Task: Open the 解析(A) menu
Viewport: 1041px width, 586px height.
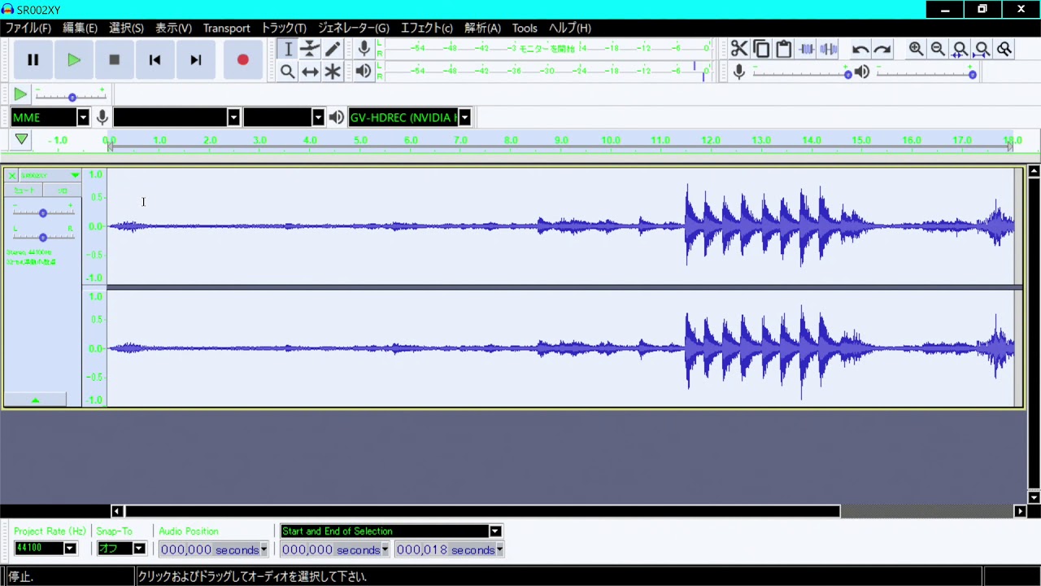Action: click(482, 28)
